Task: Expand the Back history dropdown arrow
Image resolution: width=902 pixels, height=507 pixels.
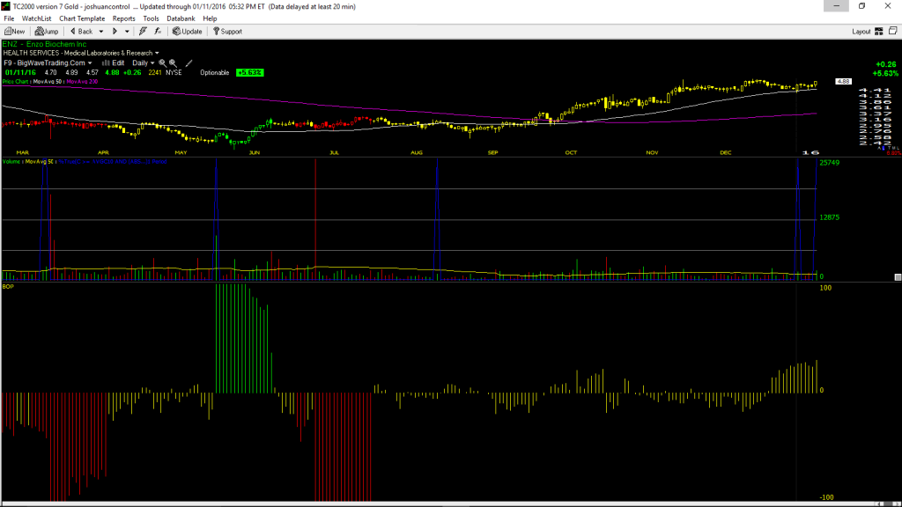Action: 101,32
